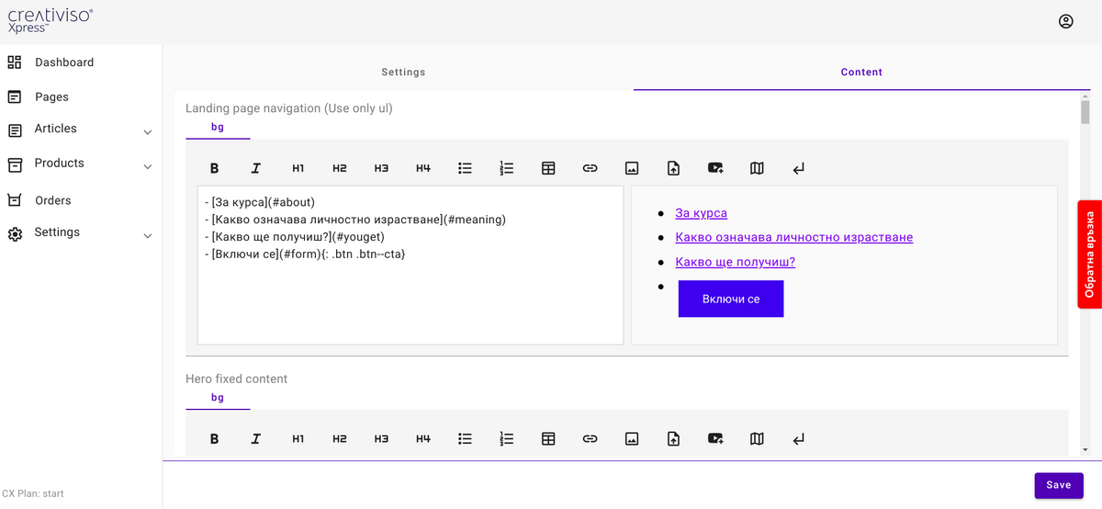Insert image in navigation editor

tap(632, 168)
